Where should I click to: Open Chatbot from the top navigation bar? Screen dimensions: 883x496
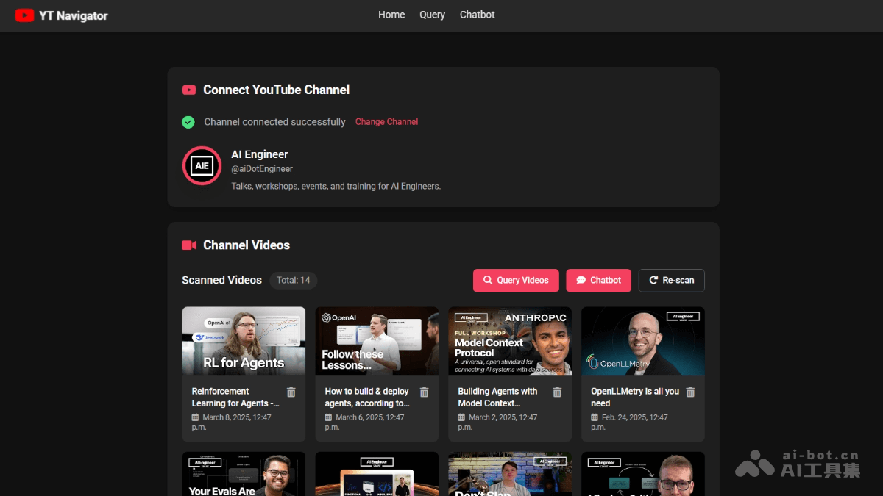pos(477,15)
